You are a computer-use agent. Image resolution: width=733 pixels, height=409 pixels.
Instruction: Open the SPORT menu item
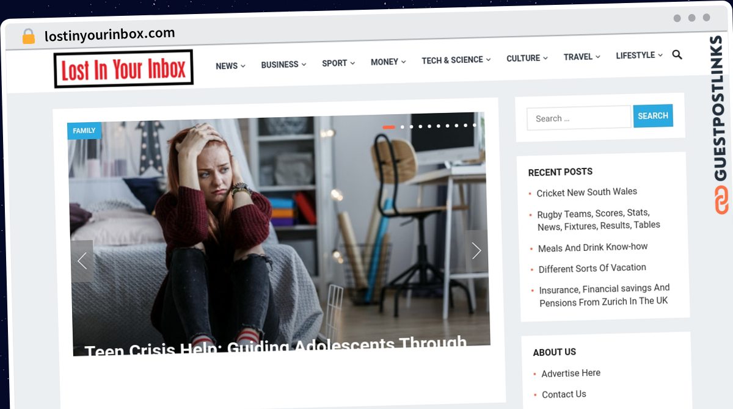pyautogui.click(x=335, y=63)
